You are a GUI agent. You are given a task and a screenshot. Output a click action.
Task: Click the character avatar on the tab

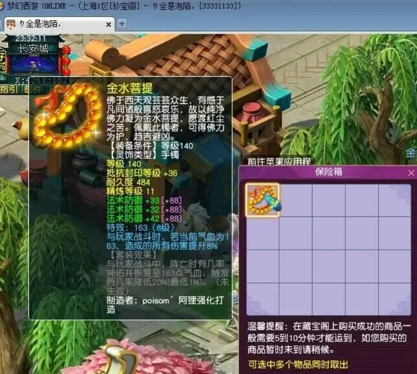11,24
